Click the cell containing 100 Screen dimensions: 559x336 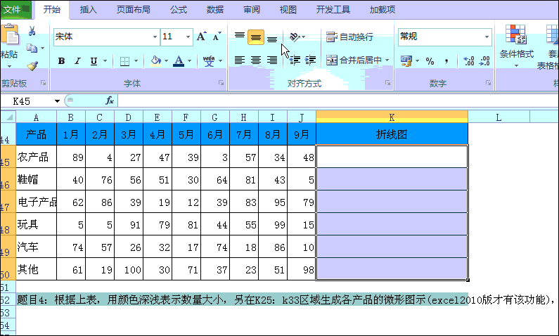coord(129,269)
